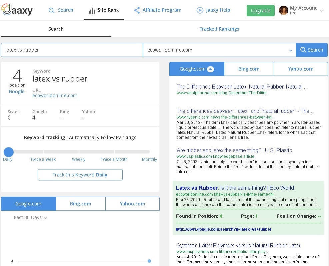Select Google.com results tab

pyautogui.click(x=197, y=69)
